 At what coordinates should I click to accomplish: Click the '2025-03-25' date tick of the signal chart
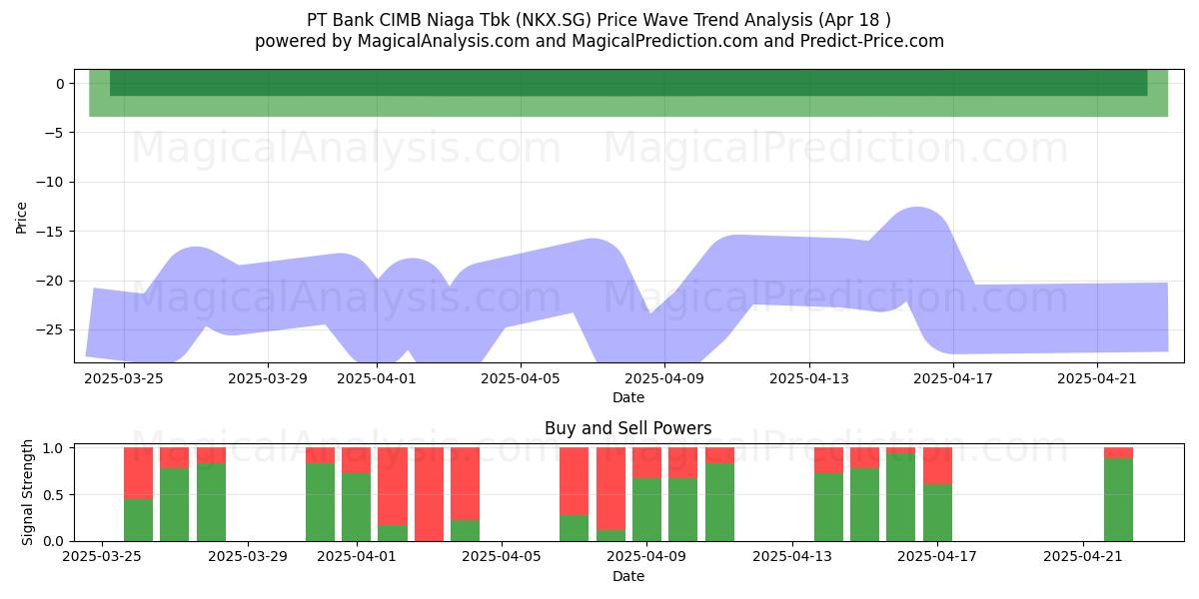102,557
